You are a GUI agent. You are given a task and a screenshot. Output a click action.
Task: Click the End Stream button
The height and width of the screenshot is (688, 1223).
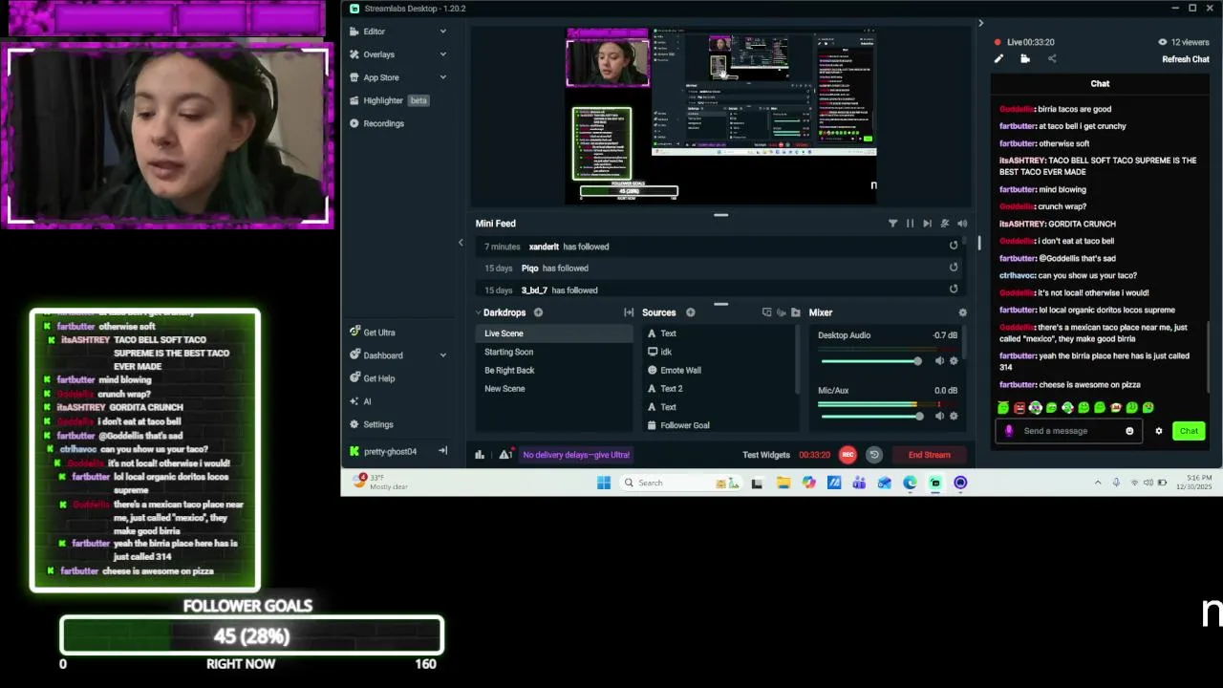[x=930, y=455]
